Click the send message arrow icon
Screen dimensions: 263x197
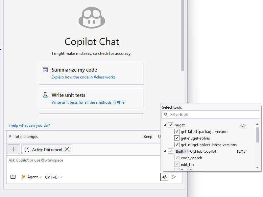click(174, 177)
